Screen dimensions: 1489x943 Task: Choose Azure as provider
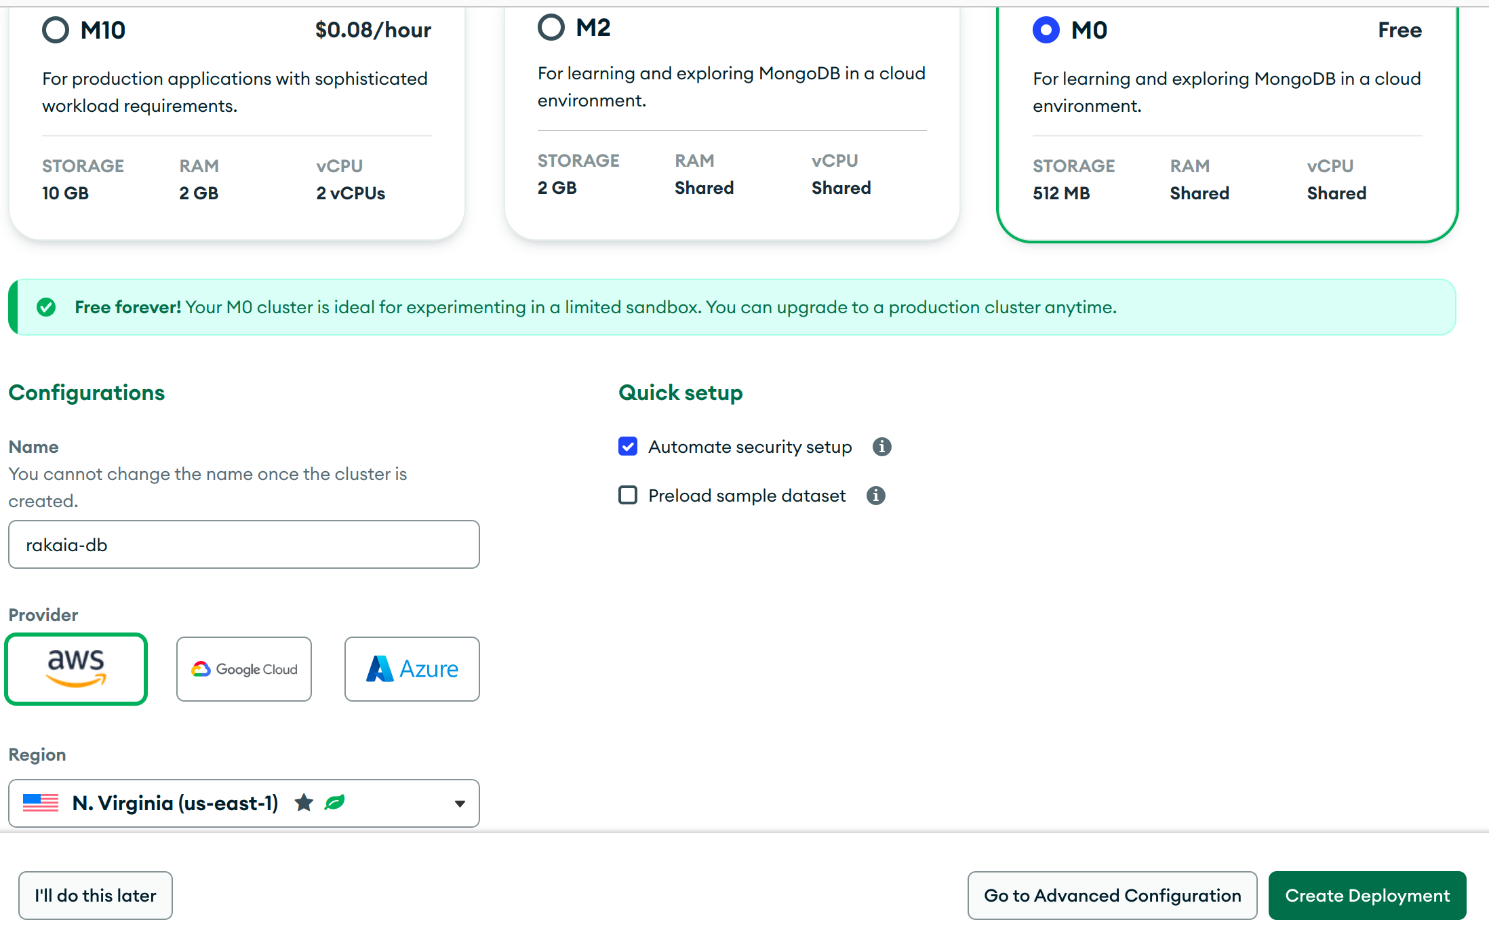412,668
